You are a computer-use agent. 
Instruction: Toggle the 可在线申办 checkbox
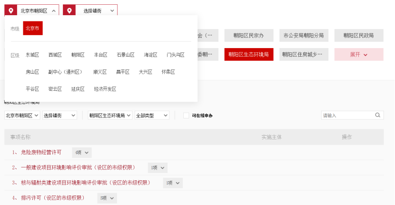(x=186, y=116)
